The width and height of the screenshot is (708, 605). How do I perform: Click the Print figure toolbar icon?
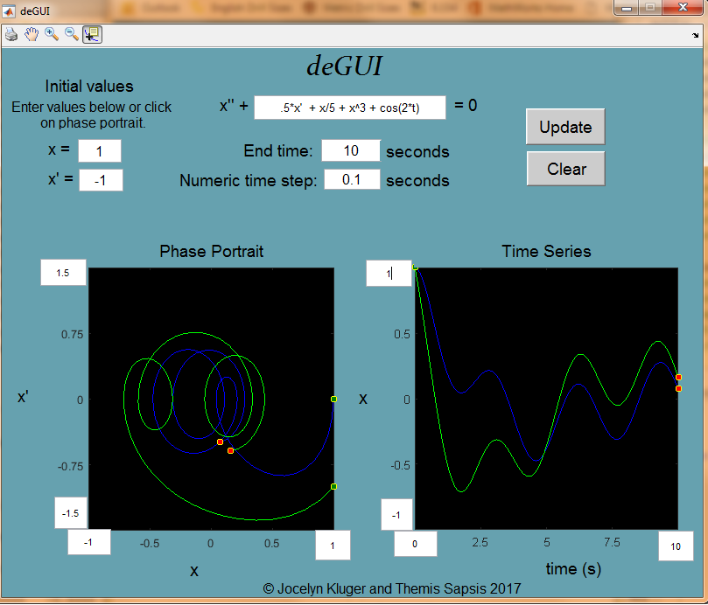[x=11, y=35]
